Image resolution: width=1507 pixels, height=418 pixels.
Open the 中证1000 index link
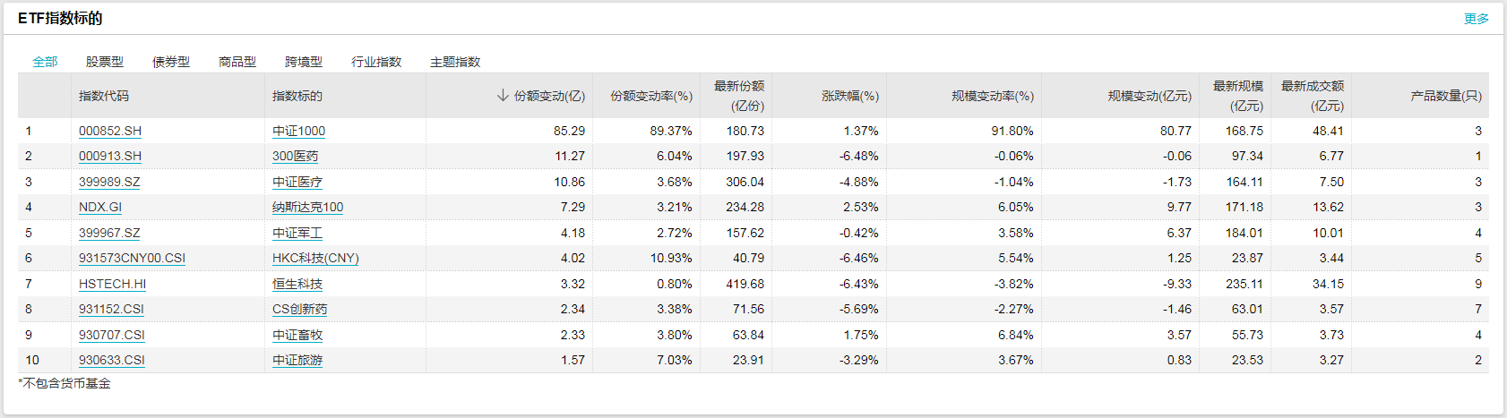[x=299, y=131]
